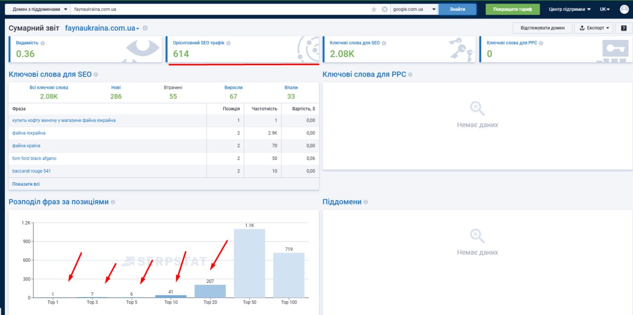
Task: Show info tooltip for the Видимість card
Action: tap(43, 43)
